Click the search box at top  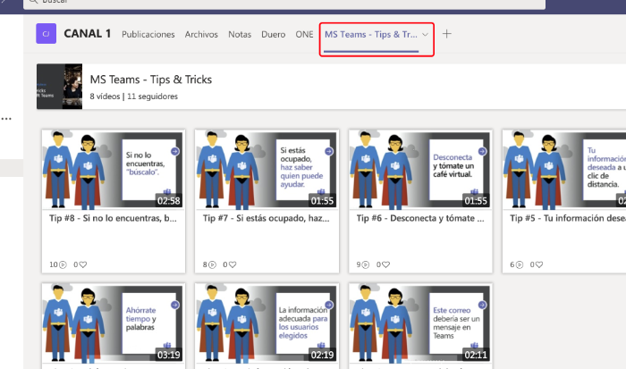click(x=284, y=4)
